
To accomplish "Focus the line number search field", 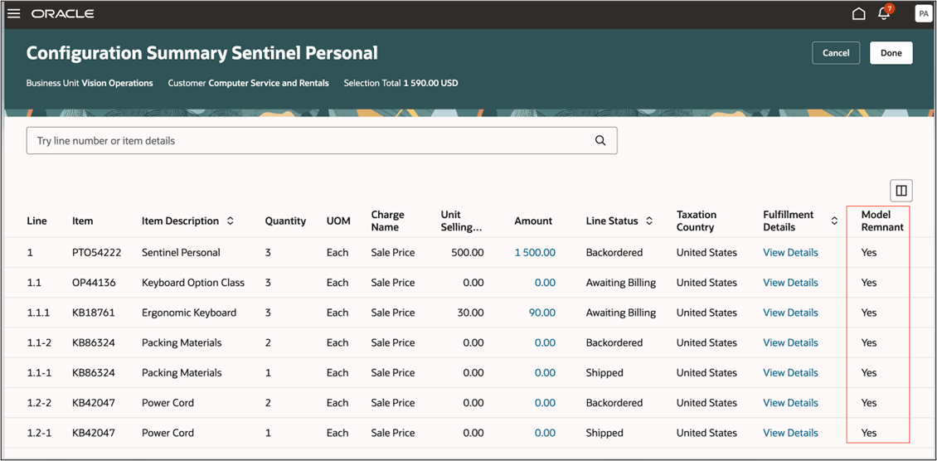I will (322, 141).
